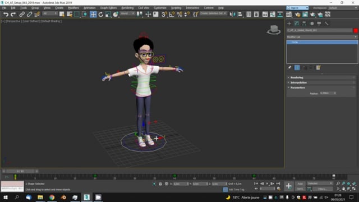The image size is (359, 202).
Task: Switch to the Create command panel tab
Action: (x=289, y=24)
